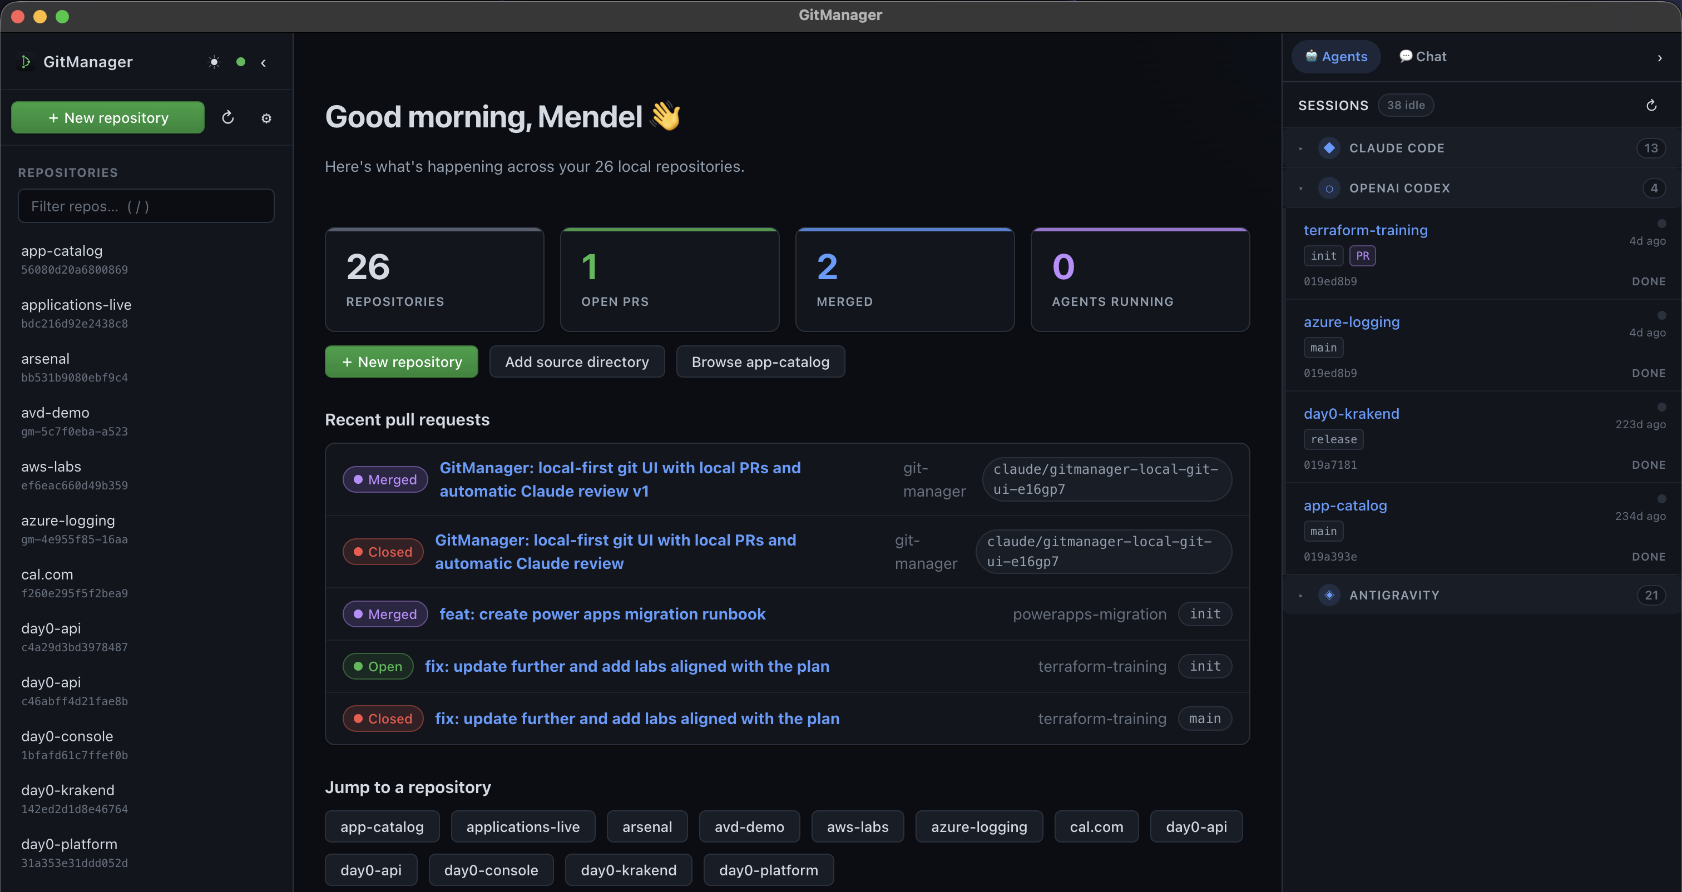
Task: Click the PR tag on terraform-training session
Action: point(1362,256)
